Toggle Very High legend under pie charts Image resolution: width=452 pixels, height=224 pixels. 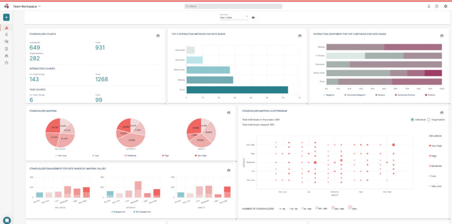click(x=201, y=155)
